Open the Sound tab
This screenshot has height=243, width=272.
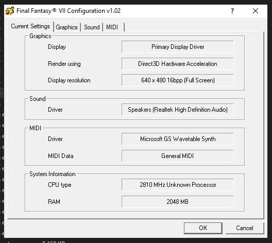(92, 27)
